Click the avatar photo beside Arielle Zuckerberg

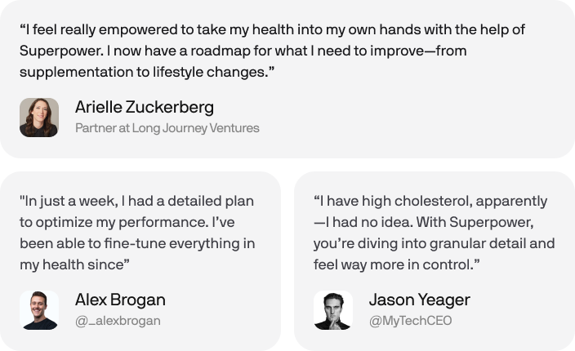point(39,118)
